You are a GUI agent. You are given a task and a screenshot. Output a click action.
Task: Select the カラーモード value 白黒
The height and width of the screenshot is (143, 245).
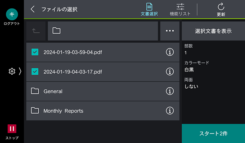tap(189, 70)
